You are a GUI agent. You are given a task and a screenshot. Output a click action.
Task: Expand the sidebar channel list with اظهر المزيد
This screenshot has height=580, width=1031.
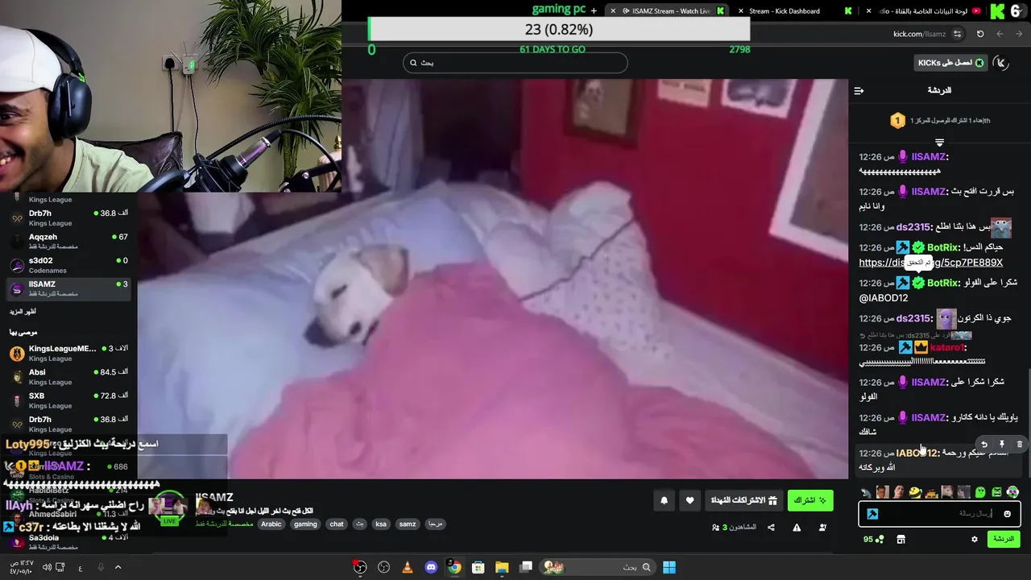[x=23, y=311]
